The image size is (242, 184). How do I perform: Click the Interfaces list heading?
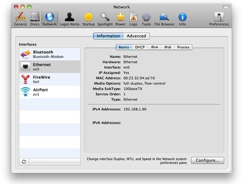(x=28, y=44)
